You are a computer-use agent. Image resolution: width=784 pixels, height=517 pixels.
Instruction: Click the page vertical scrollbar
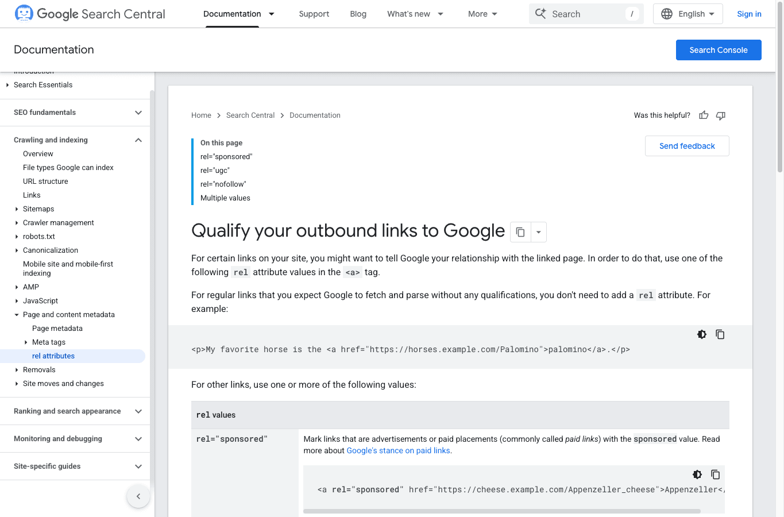pos(780,86)
